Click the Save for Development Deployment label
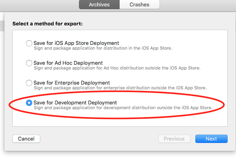 pyautogui.click(x=75, y=102)
